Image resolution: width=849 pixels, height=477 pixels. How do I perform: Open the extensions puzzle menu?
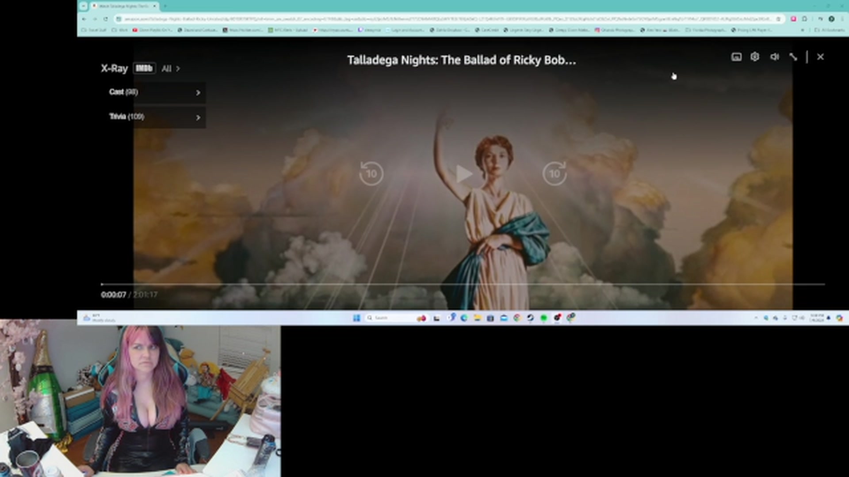pos(804,19)
